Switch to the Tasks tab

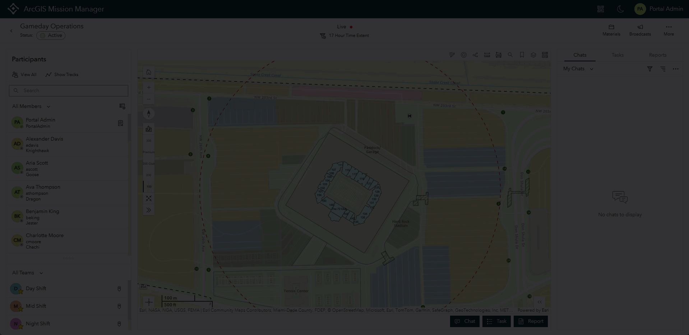pyautogui.click(x=618, y=55)
